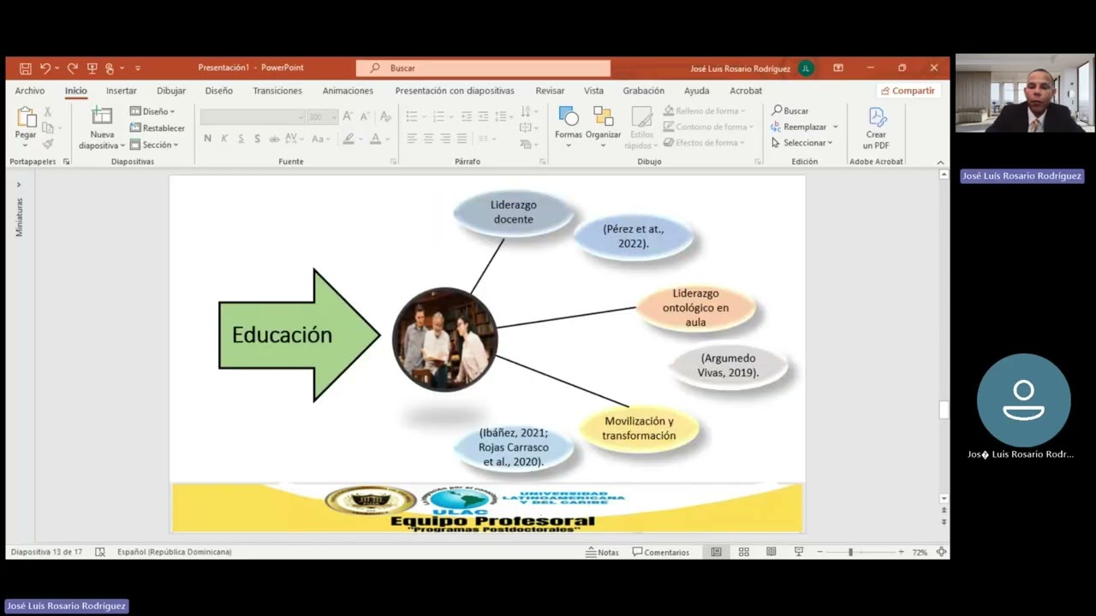Open the Formas shapes gallery

[568, 127]
